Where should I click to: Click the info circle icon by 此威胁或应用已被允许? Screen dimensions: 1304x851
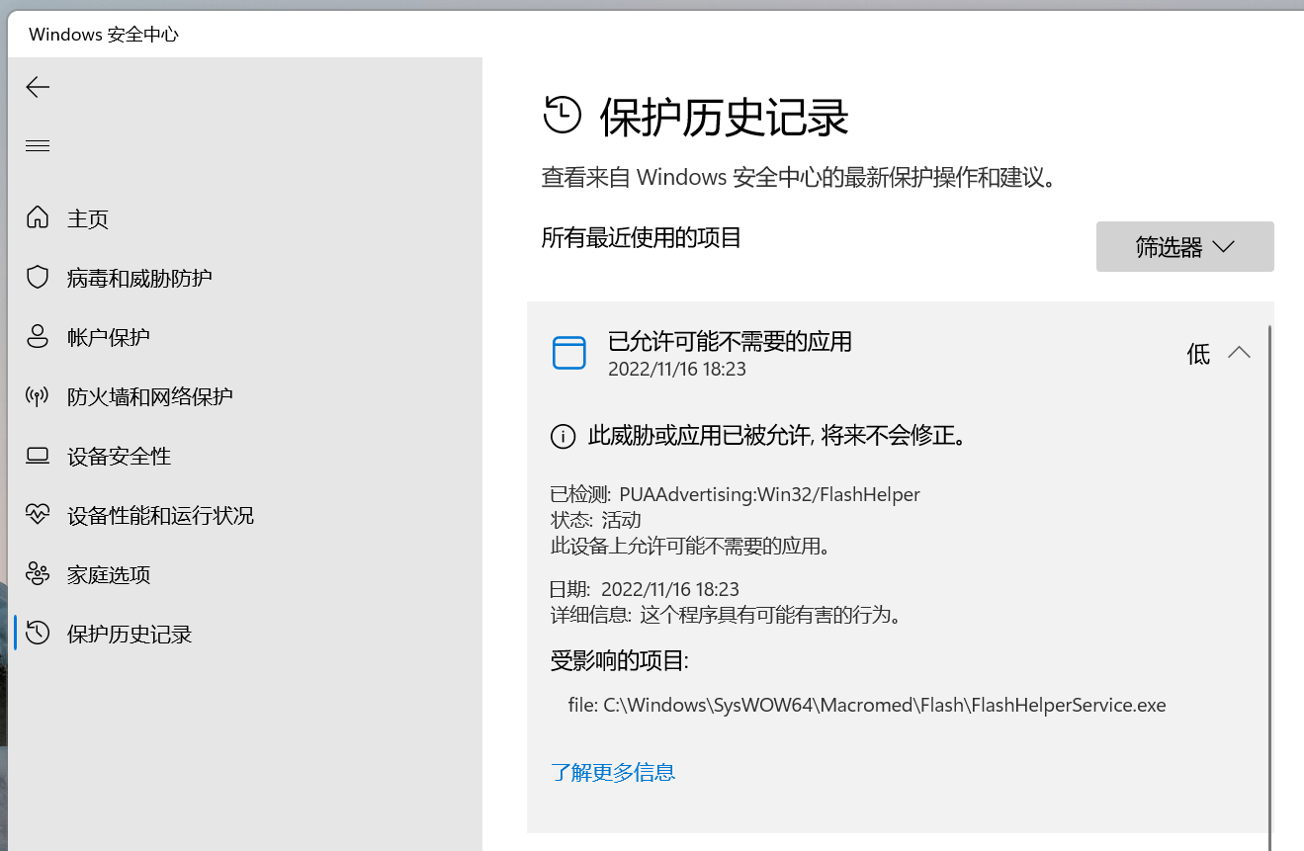click(563, 436)
